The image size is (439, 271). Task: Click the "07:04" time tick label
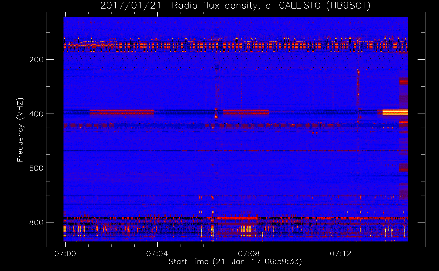[x=157, y=254]
